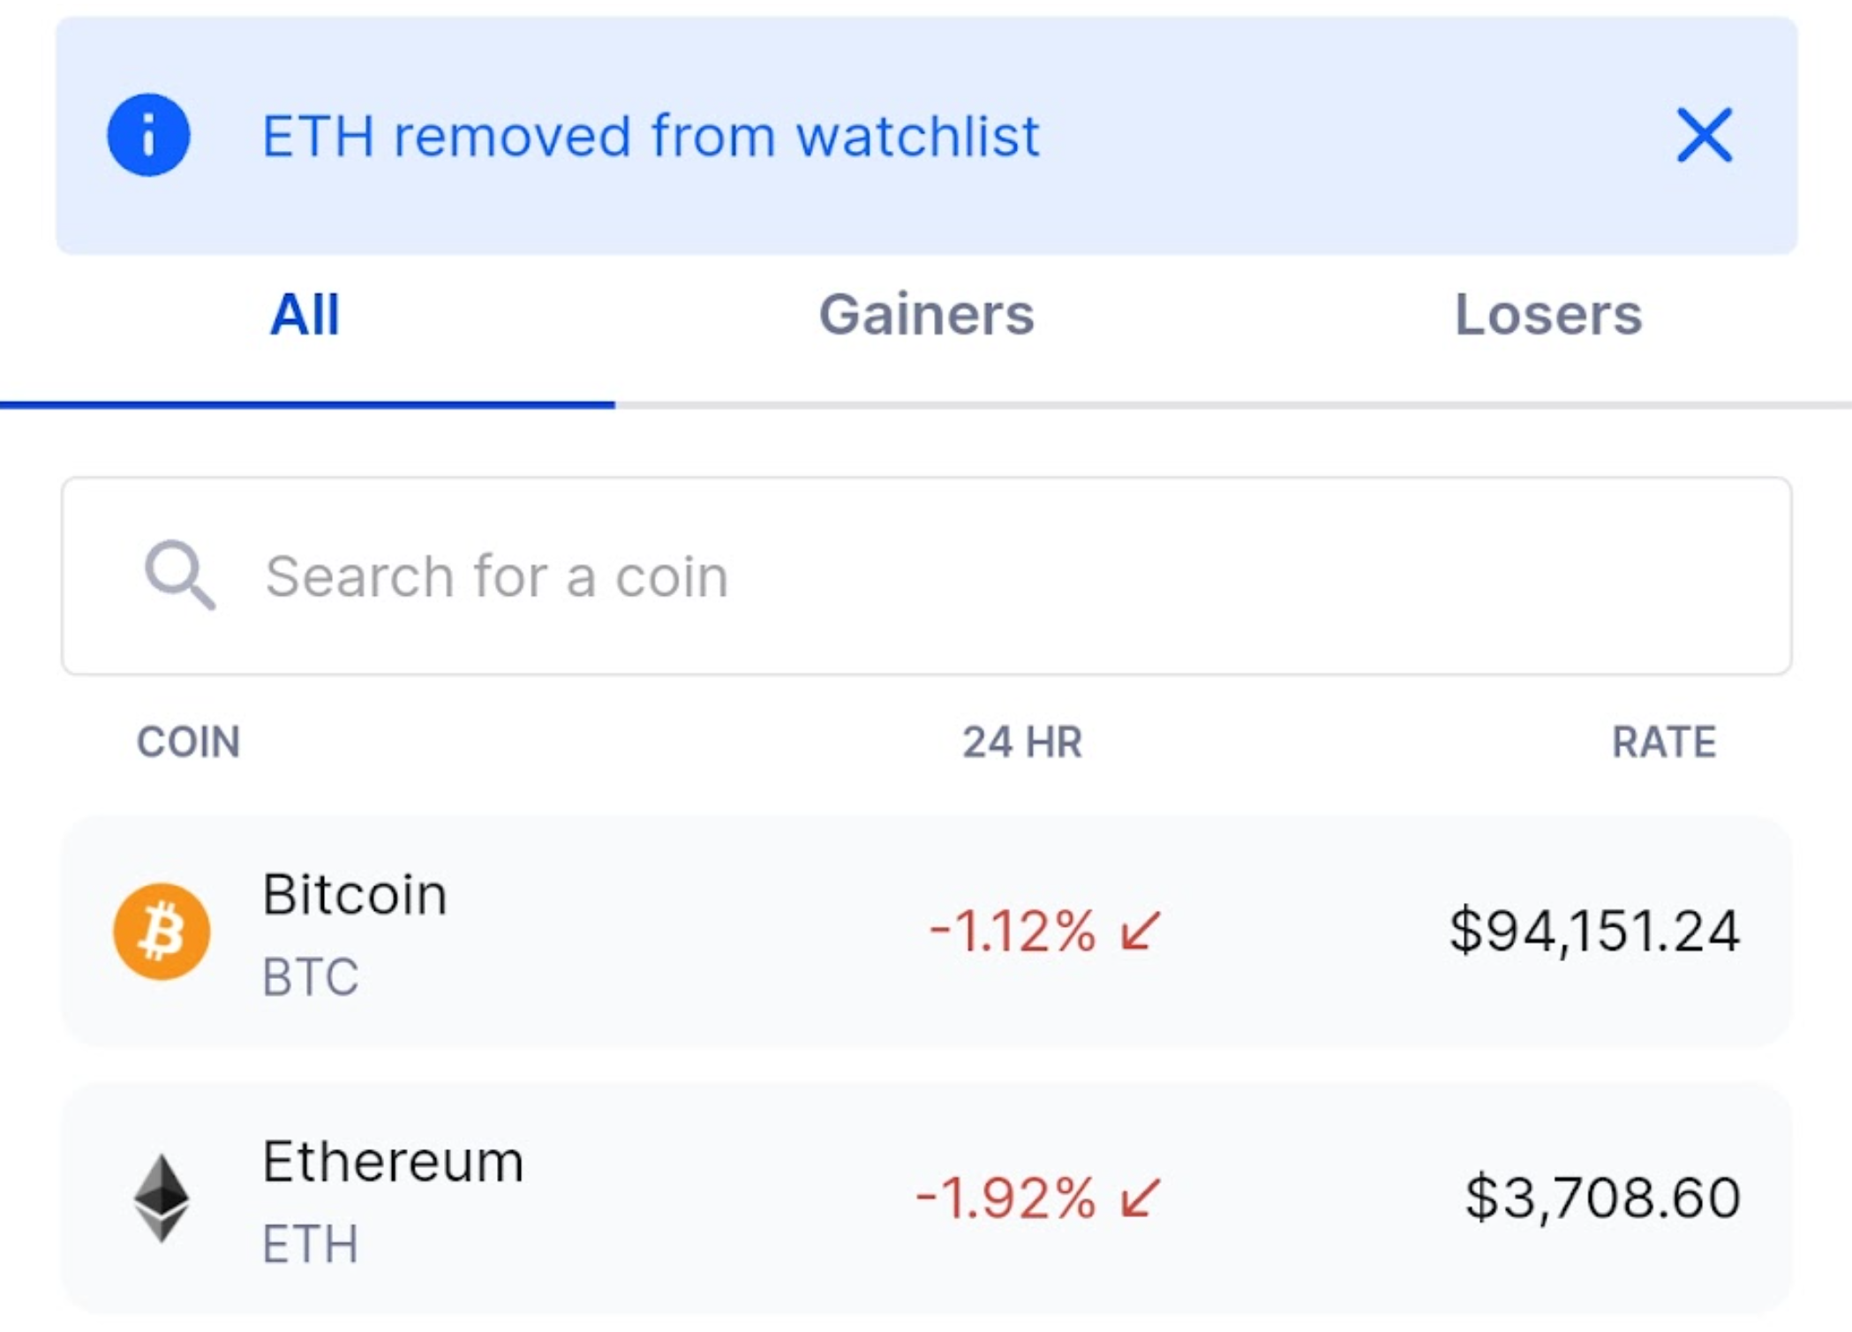
Task: Select the All tab
Action: [305, 316]
